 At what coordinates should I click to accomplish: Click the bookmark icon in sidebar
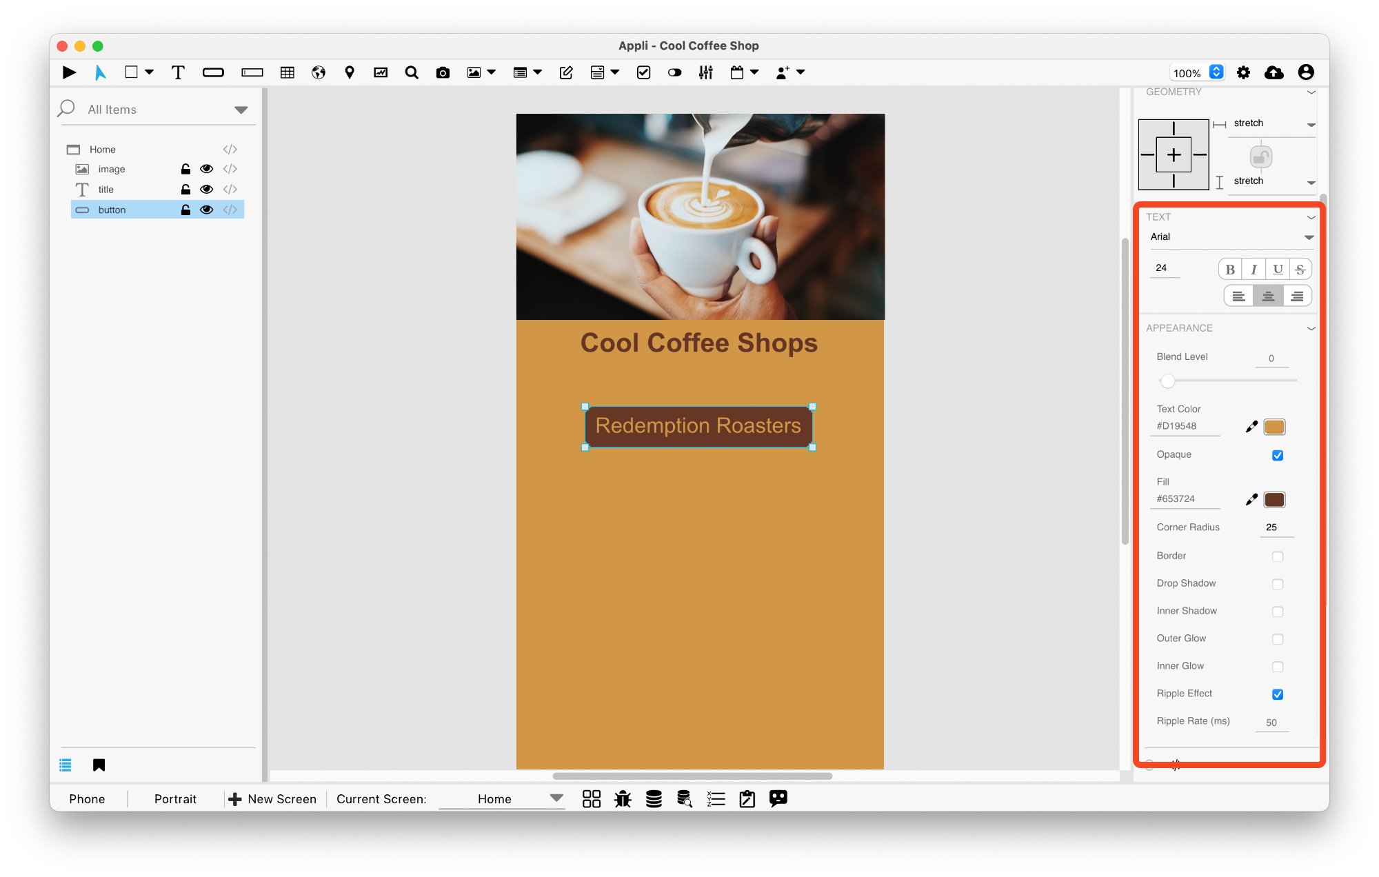(x=99, y=765)
